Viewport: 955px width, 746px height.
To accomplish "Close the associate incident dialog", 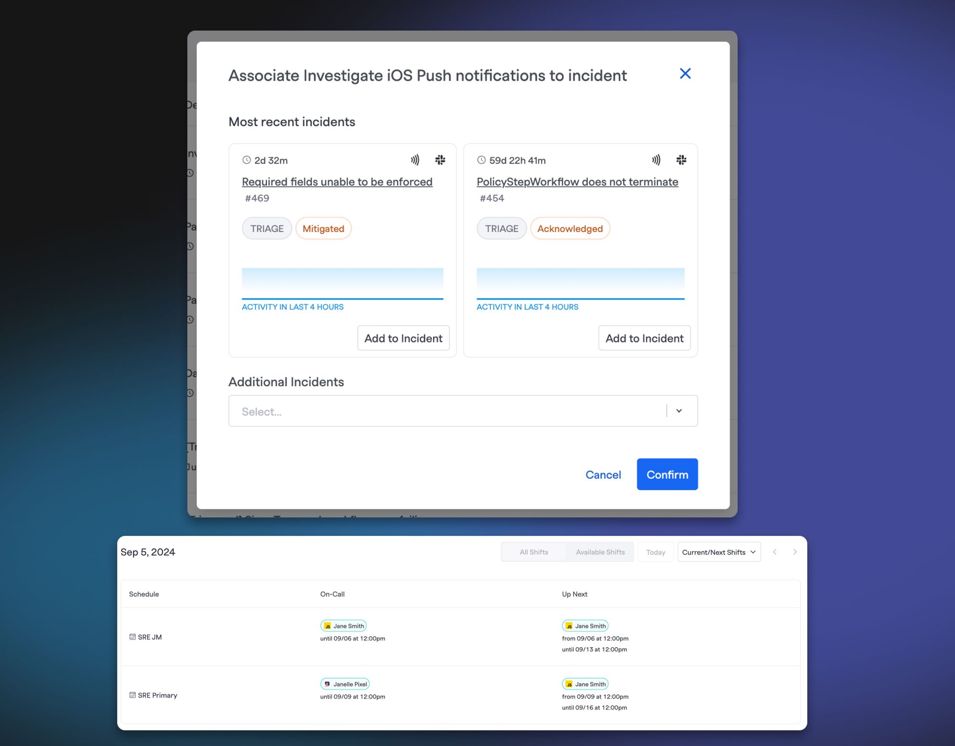I will click(685, 74).
